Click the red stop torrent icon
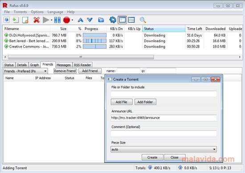The height and width of the screenshot is (173, 245). (66, 20)
